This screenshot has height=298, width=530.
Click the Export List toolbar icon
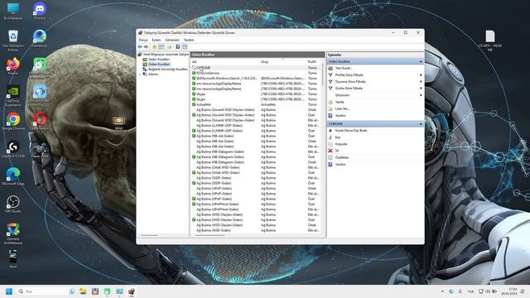169,46
